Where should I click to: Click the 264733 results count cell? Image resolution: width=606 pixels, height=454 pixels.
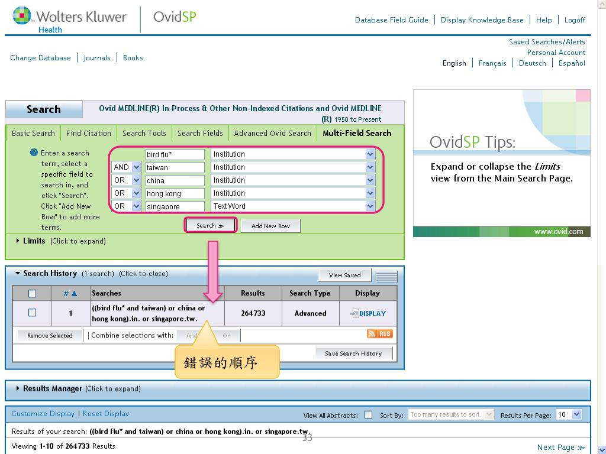pos(253,313)
